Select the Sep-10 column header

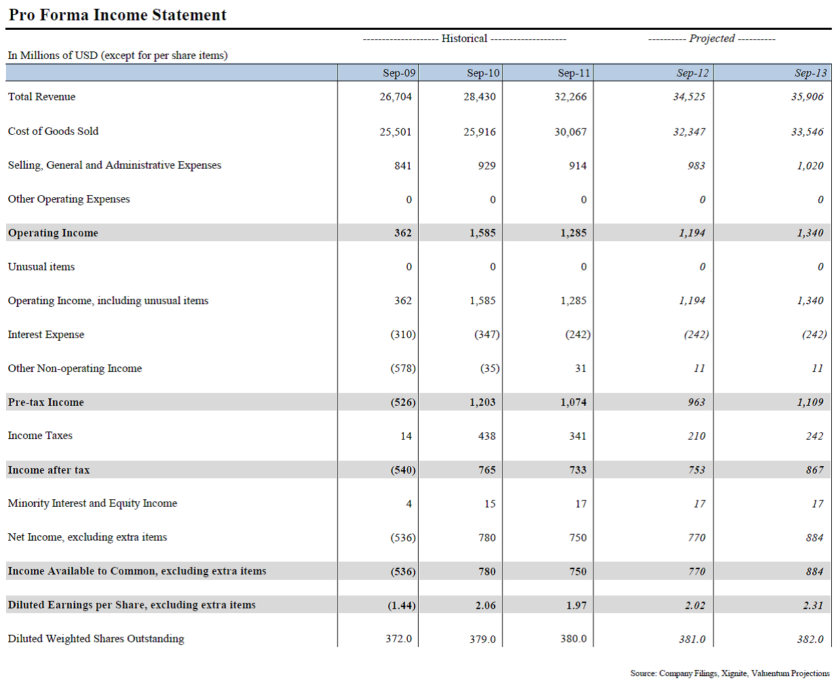pyautogui.click(x=483, y=73)
